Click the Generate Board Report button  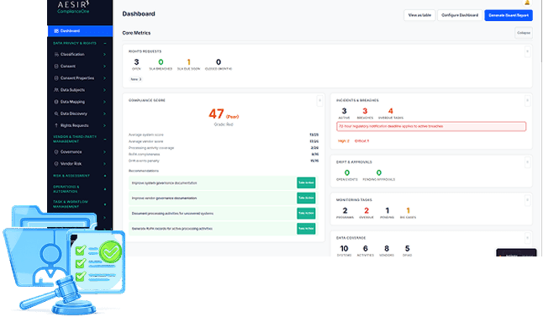click(509, 15)
